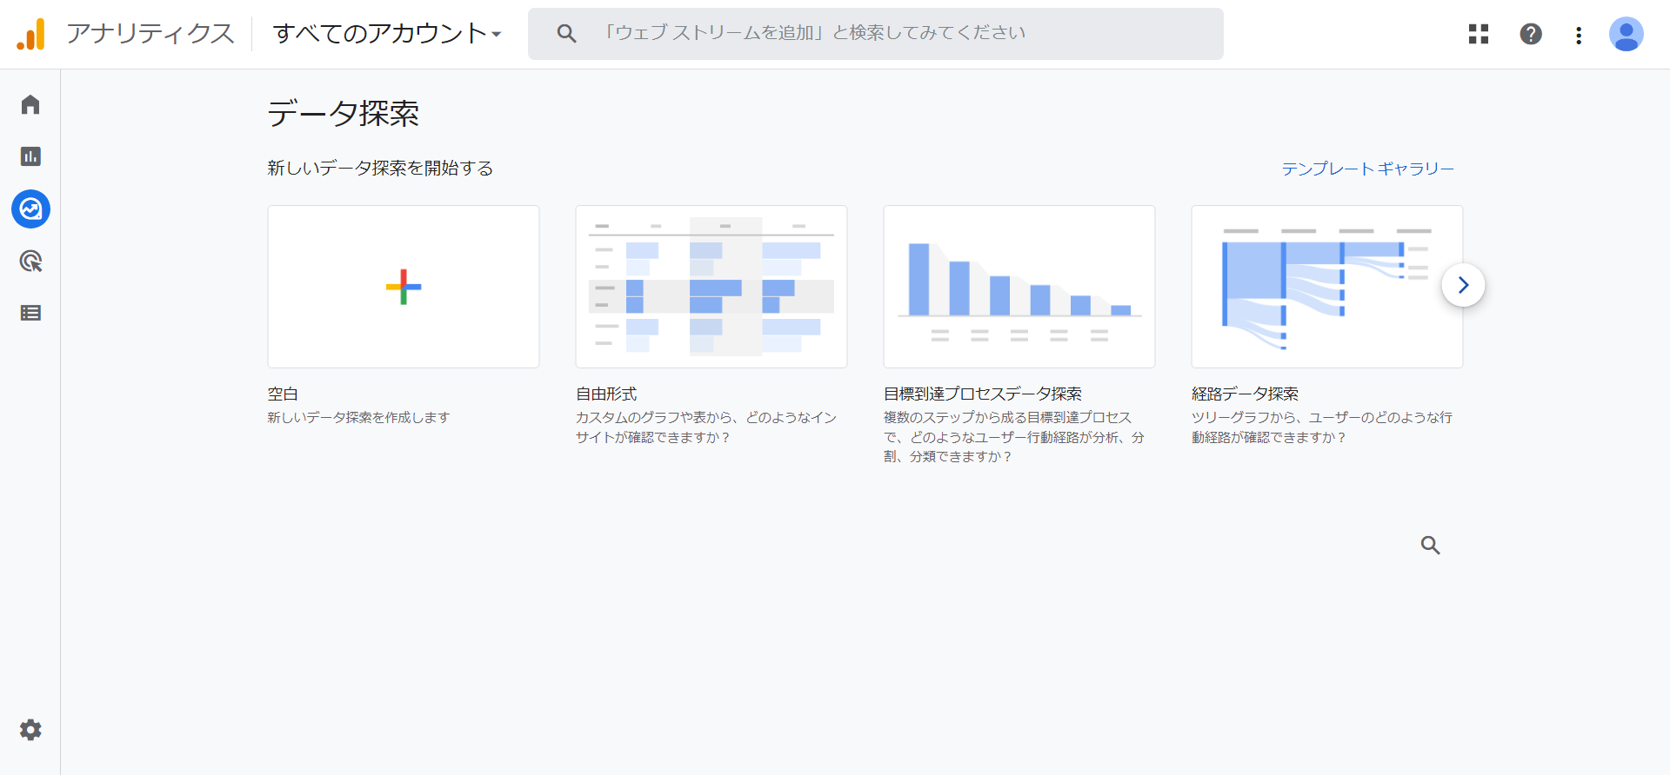Click the next arrow on template carousel
1670x775 pixels.
(x=1463, y=285)
